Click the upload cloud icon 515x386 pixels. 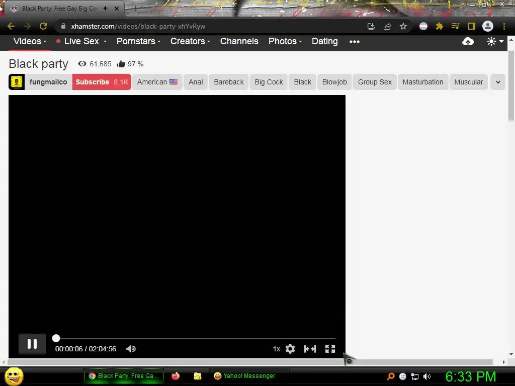click(x=468, y=41)
